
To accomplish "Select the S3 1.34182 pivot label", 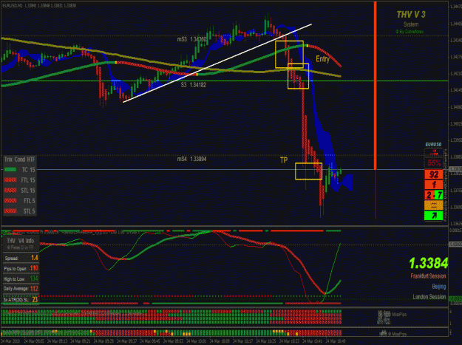I will (x=193, y=85).
